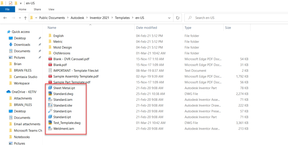Select the Sheet Metal.ipt part icon
The height and width of the screenshot is (145, 288).
click(50, 88)
